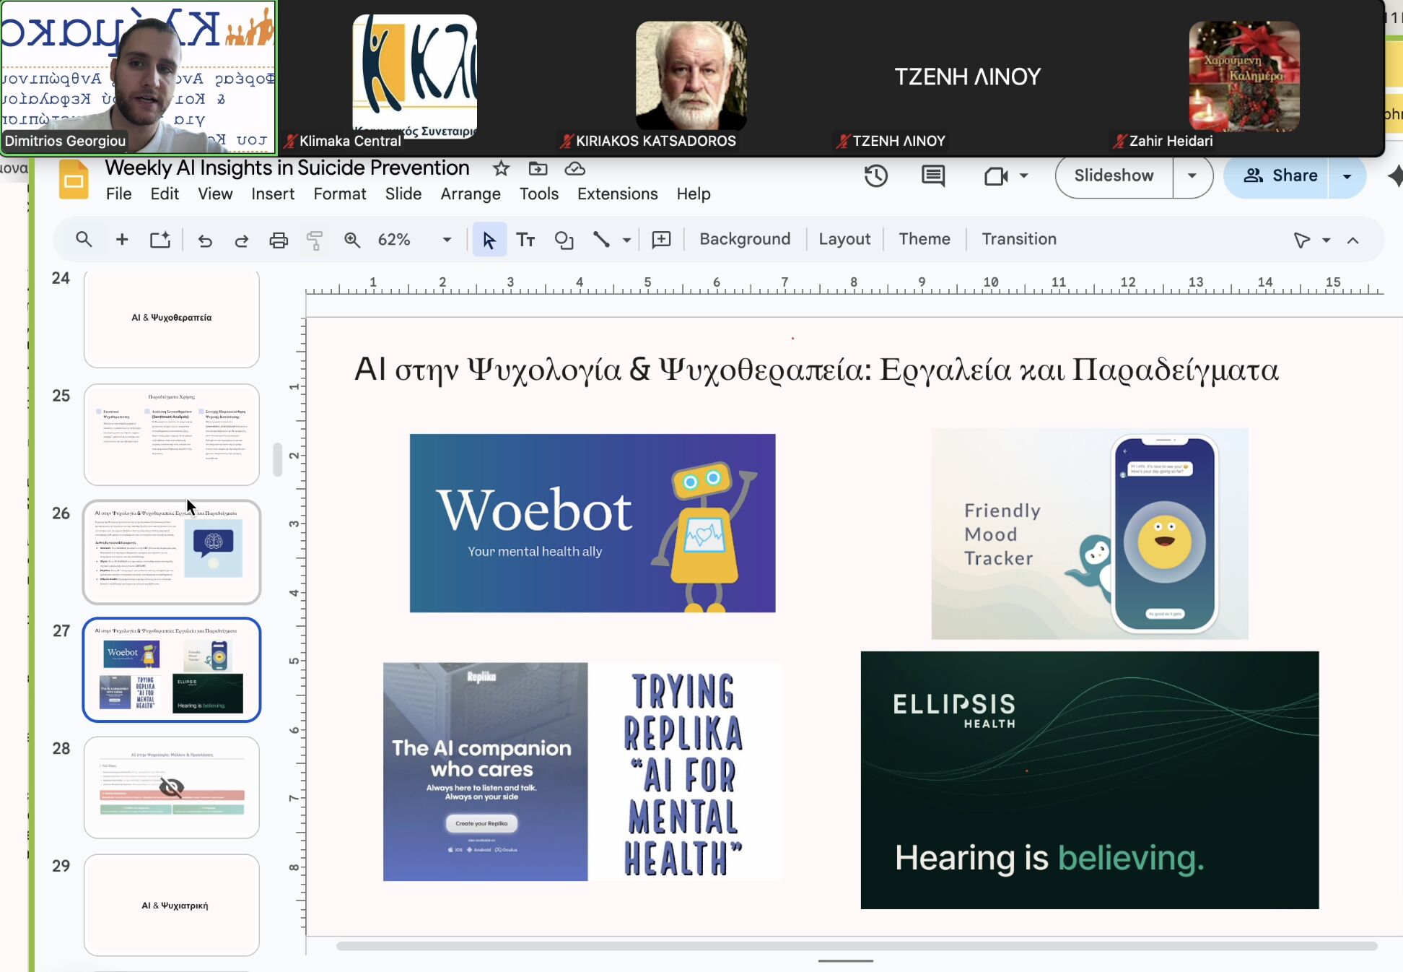Open the View menu

[x=215, y=194]
